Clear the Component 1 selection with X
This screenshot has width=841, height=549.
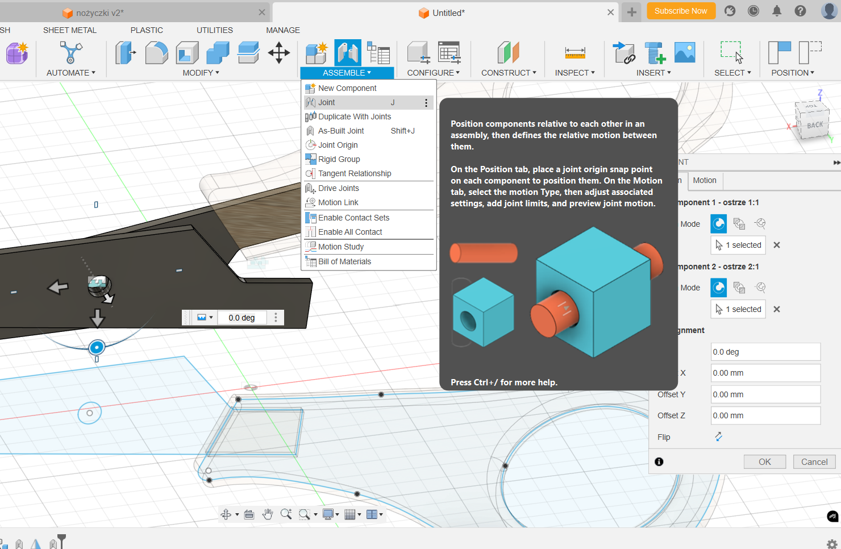pyautogui.click(x=777, y=245)
